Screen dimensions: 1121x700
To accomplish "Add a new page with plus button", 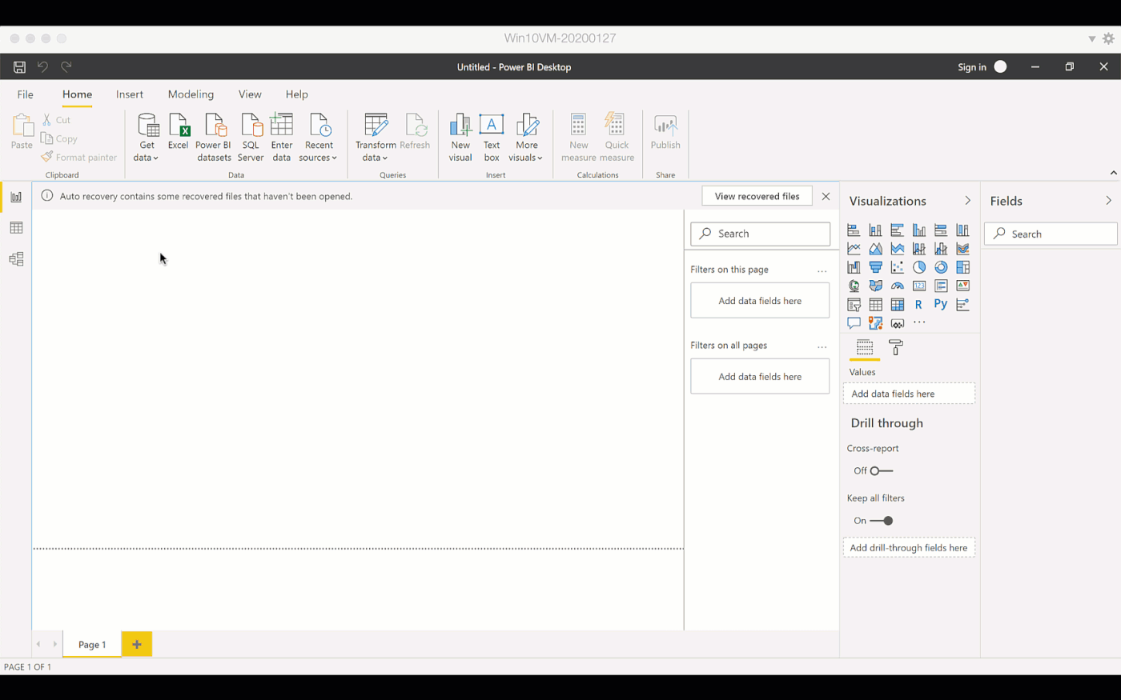I will tap(137, 644).
